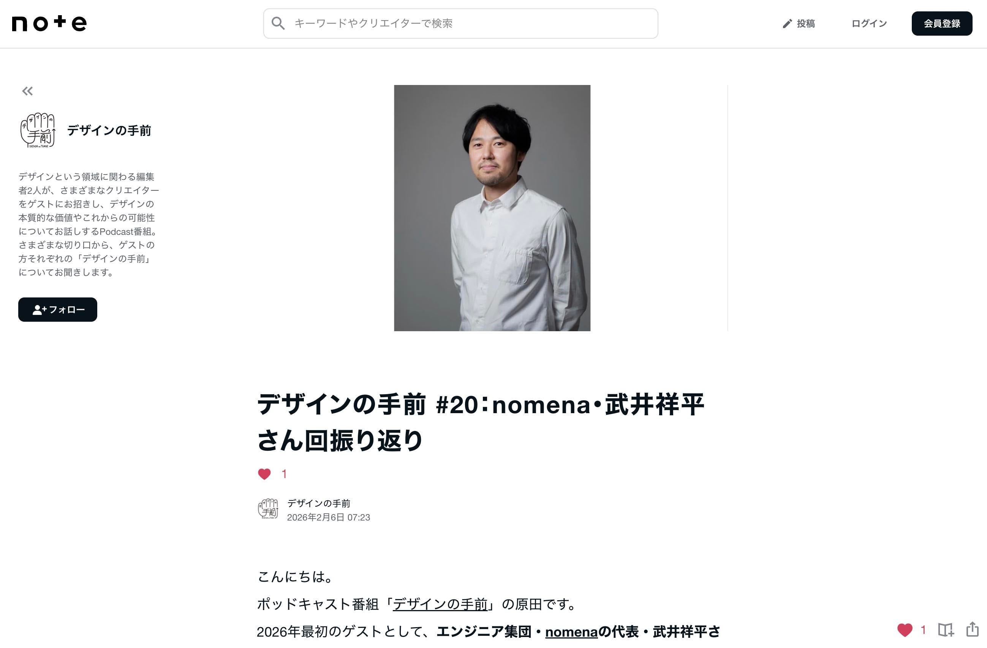Open the share icon at bottom right
The height and width of the screenshot is (648, 987).
tap(972, 629)
